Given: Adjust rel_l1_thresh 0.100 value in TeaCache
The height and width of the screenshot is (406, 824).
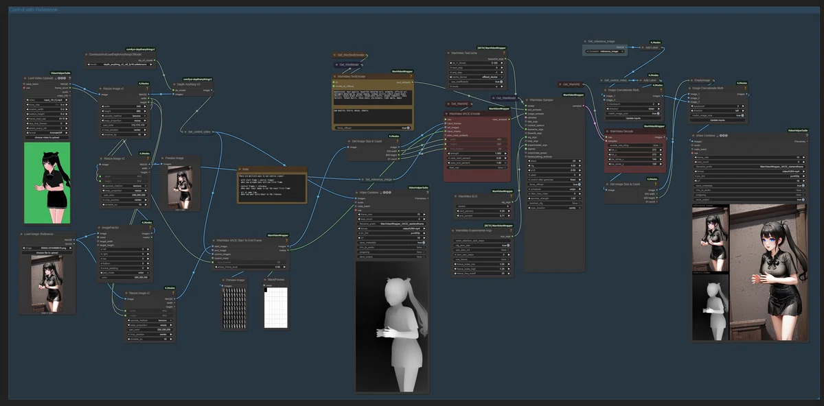Looking at the screenshot, I should 476,62.
